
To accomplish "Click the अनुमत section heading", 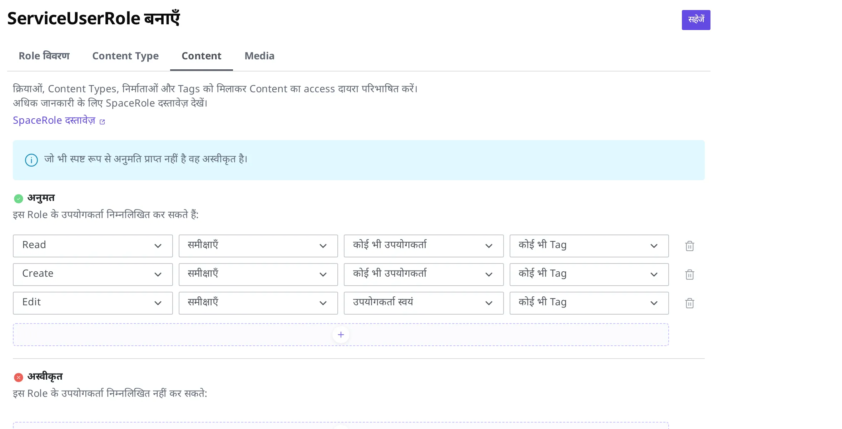I will (41, 198).
